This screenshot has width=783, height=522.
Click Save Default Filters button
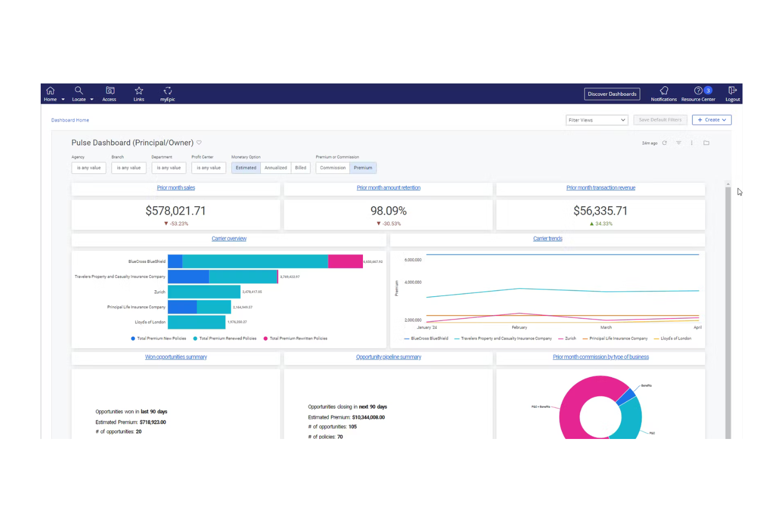click(660, 120)
